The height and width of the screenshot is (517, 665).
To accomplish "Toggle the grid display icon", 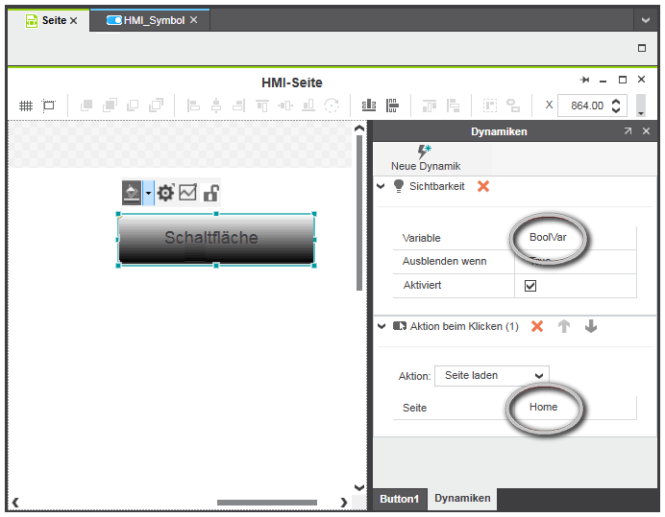I will (x=26, y=106).
